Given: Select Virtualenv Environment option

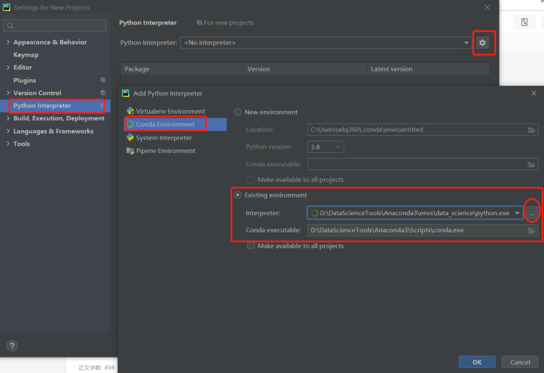Looking at the screenshot, I should [x=170, y=111].
